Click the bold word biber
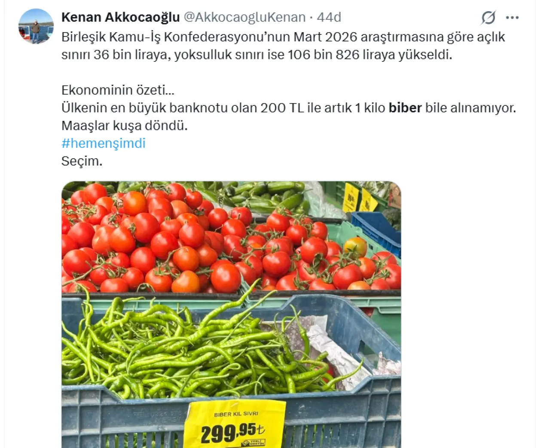 (405, 107)
